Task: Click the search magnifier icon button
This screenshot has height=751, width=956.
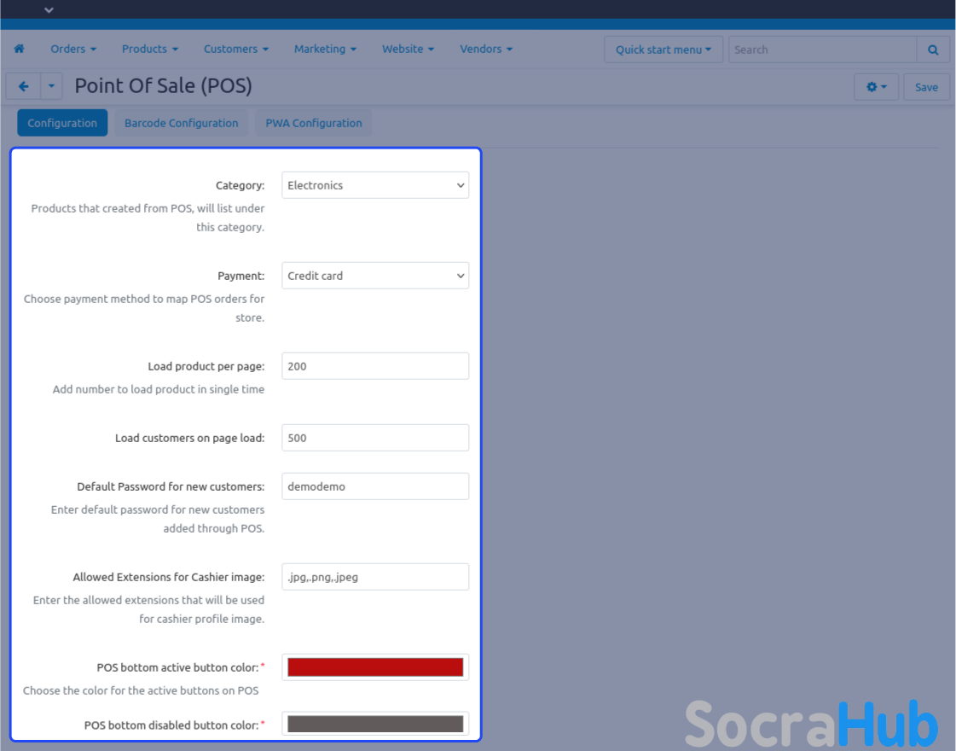Action: (x=933, y=49)
